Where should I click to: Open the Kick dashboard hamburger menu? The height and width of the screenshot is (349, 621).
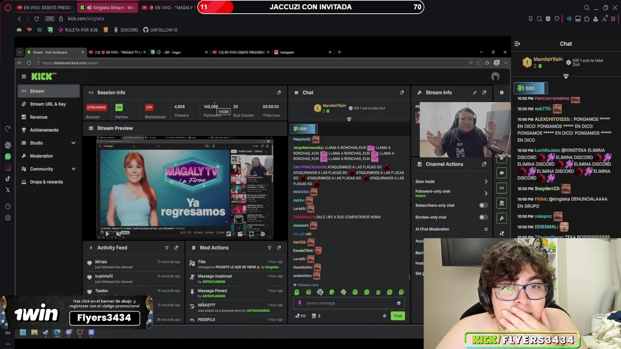[x=23, y=76]
